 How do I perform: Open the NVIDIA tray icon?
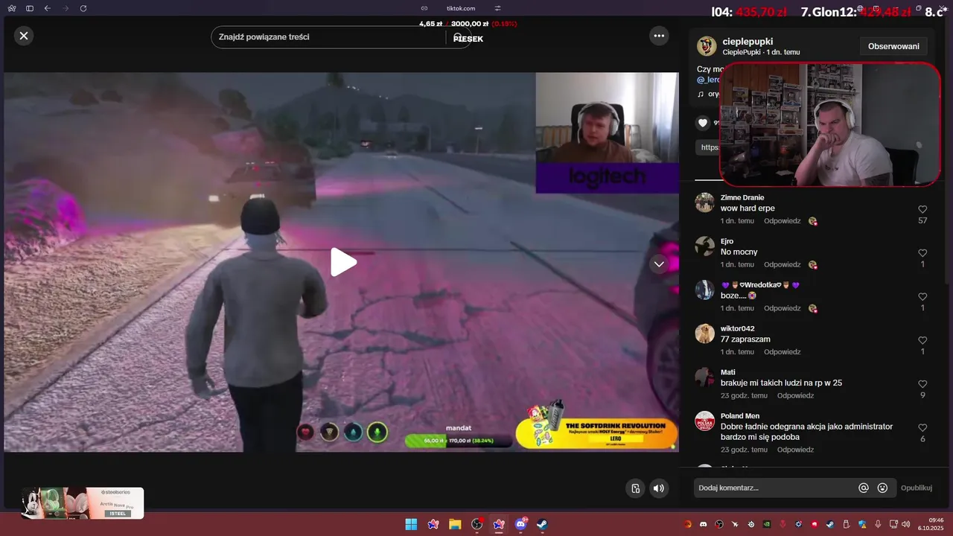point(766,524)
